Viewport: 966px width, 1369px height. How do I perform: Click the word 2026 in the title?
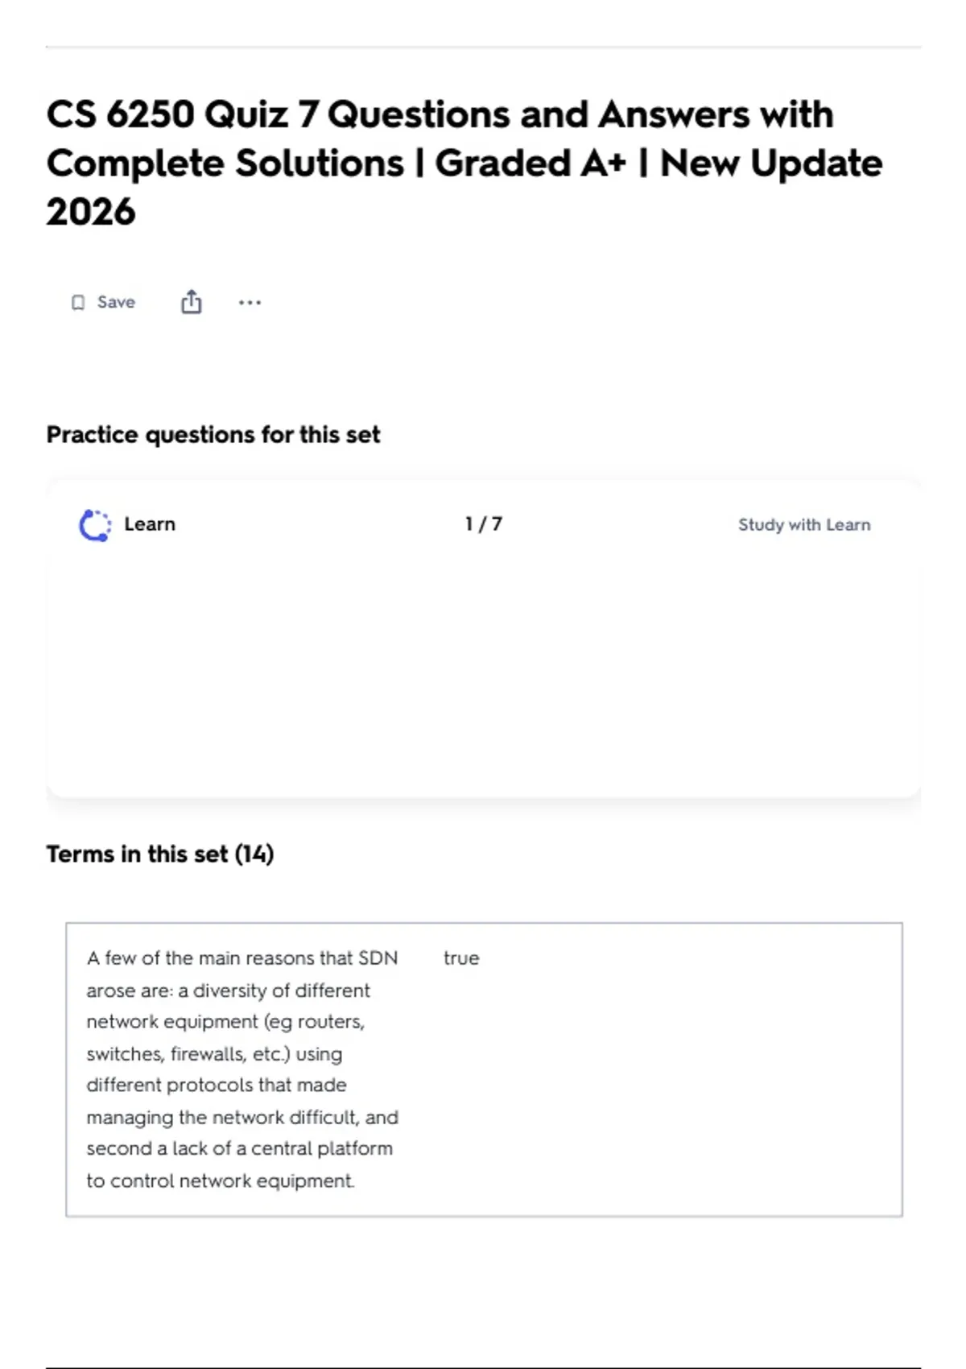91,212
